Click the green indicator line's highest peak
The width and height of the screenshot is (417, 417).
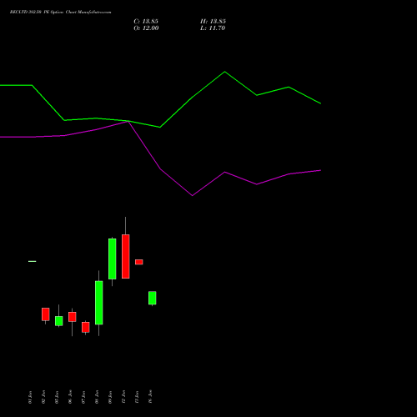point(225,72)
